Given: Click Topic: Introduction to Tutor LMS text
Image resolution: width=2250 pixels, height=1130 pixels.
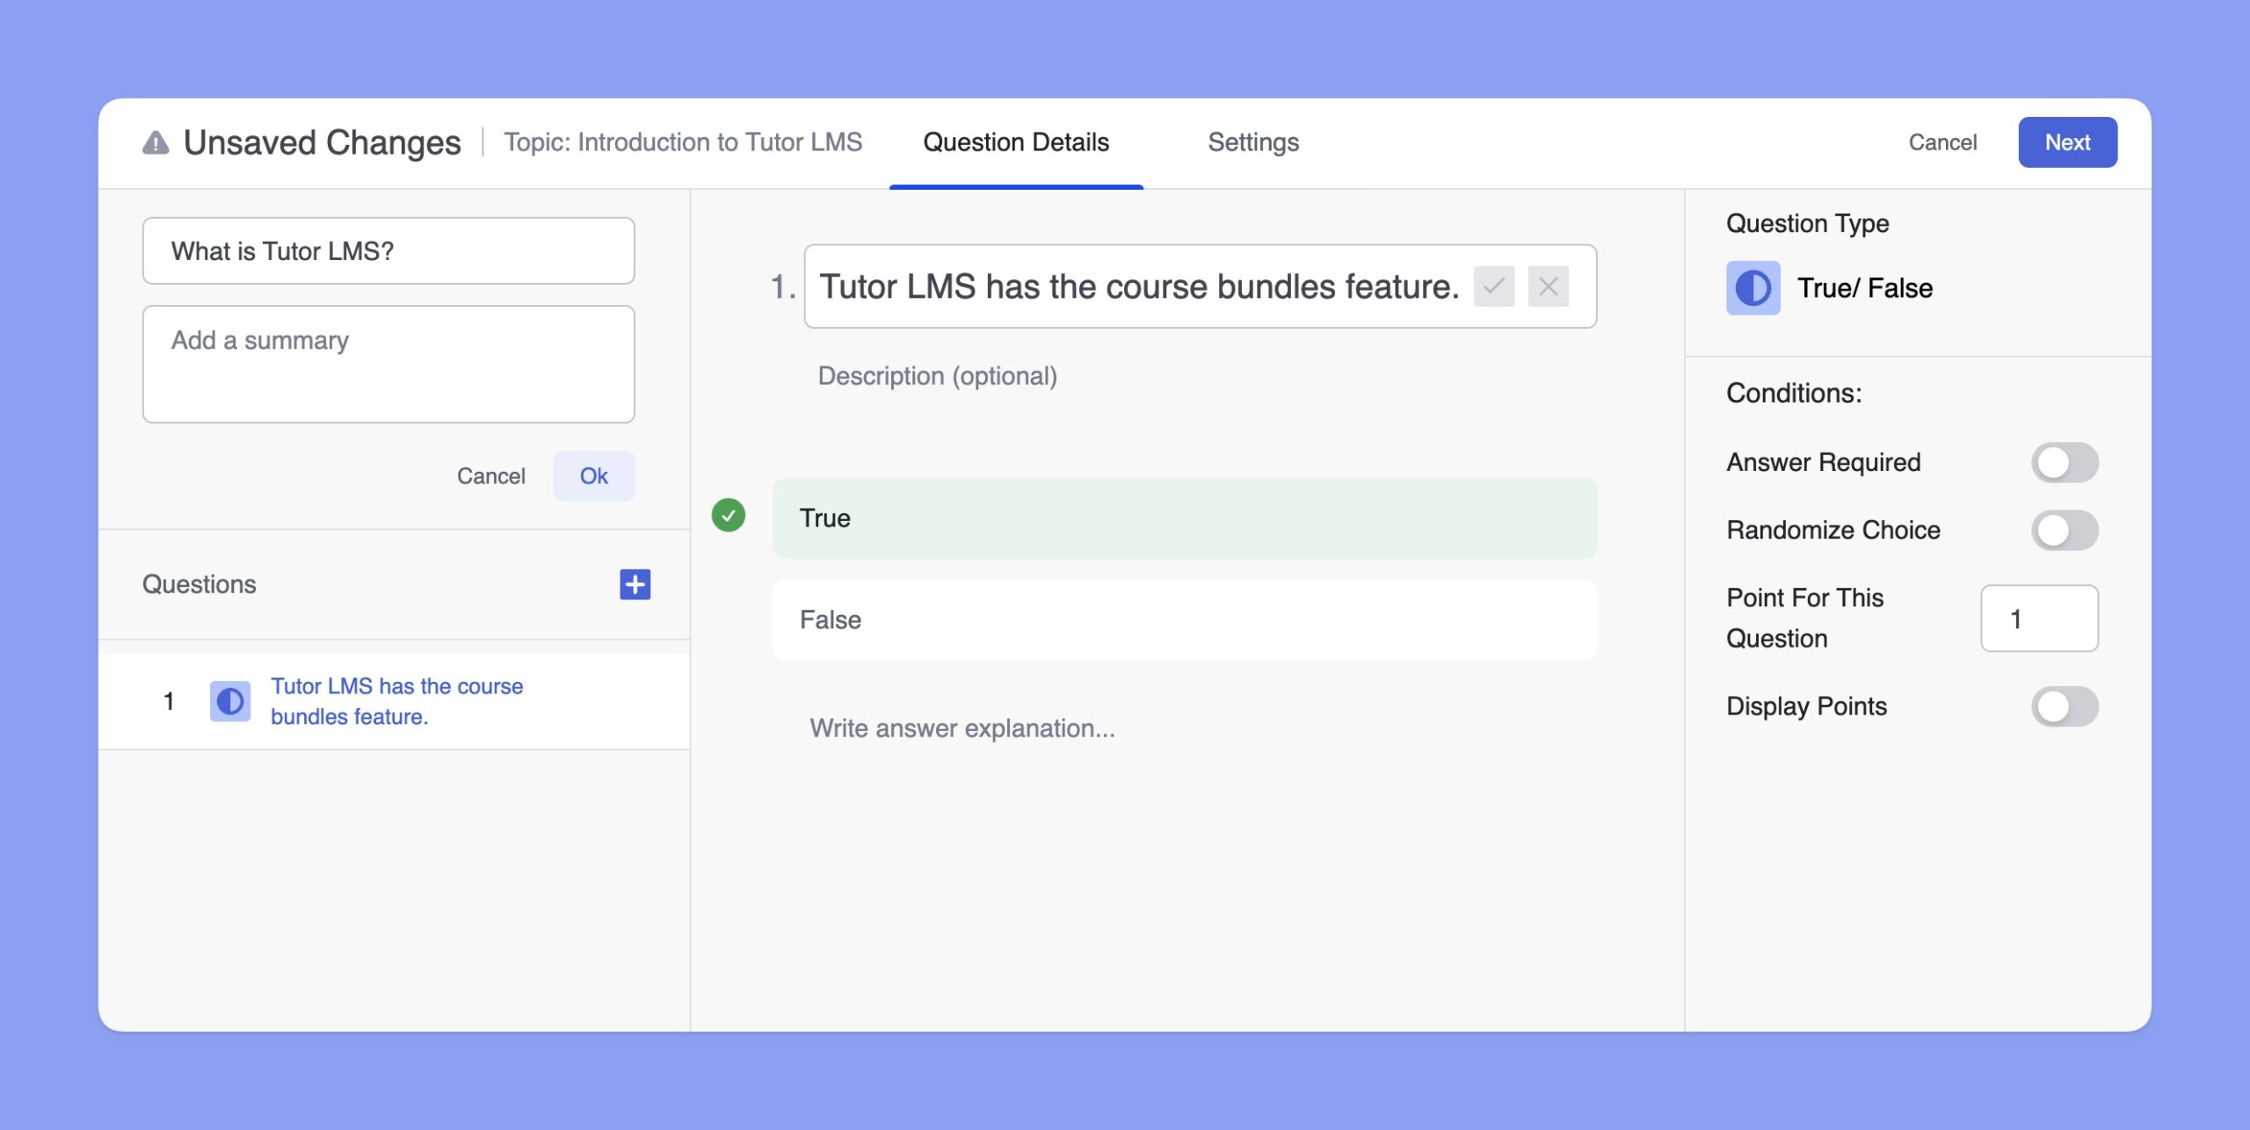Looking at the screenshot, I should click(683, 142).
